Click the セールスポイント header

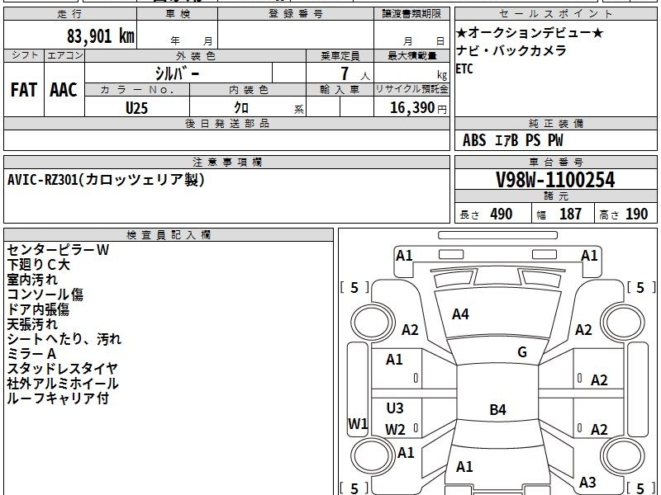555,14
